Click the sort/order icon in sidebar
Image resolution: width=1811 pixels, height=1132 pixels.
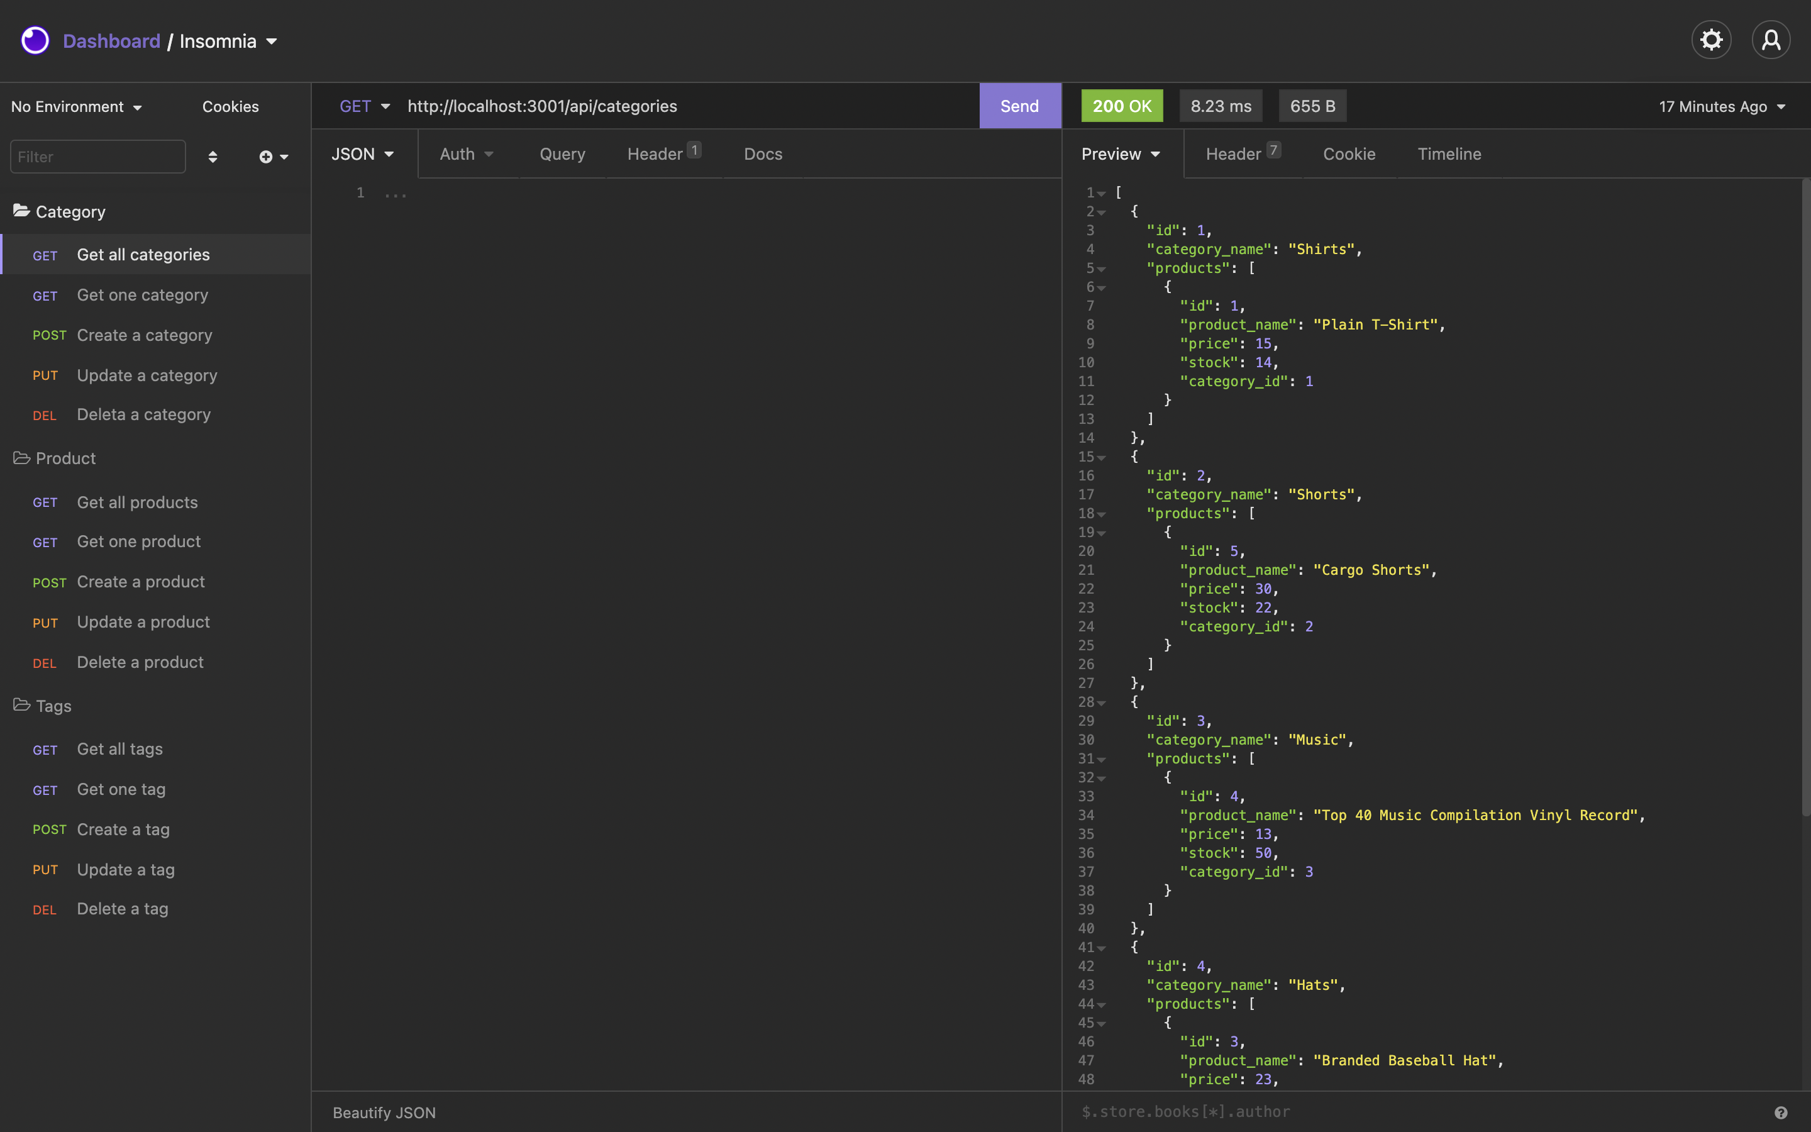(211, 155)
